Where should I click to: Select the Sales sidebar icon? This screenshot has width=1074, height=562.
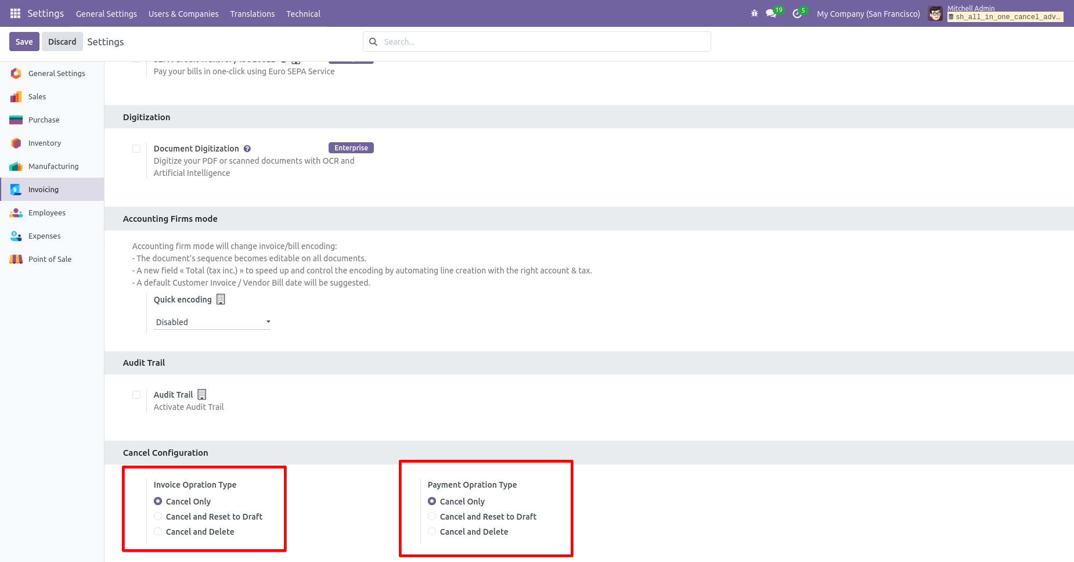(x=16, y=96)
